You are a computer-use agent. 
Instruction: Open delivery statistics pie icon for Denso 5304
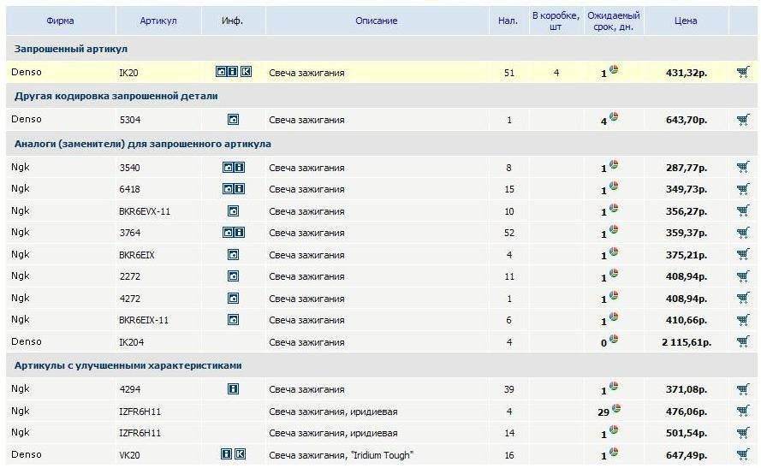(614, 117)
